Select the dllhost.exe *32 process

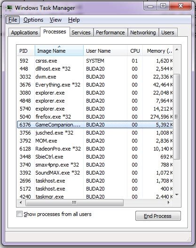click(95, 69)
